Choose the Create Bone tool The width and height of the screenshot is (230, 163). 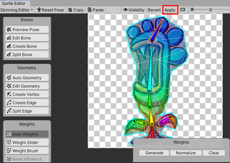click(x=27, y=46)
